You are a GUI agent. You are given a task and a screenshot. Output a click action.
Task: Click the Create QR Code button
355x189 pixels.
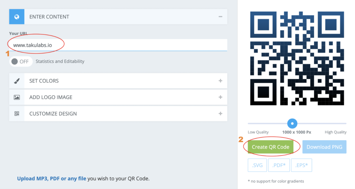pyautogui.click(x=270, y=147)
